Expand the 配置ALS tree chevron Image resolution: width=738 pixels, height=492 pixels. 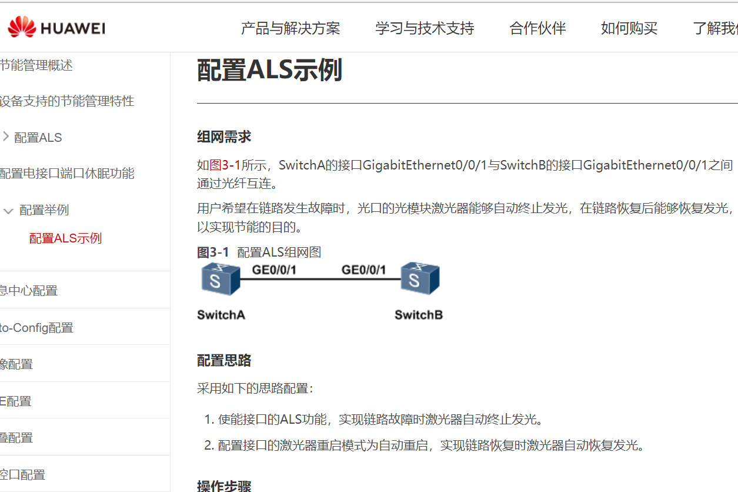click(x=6, y=137)
